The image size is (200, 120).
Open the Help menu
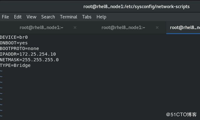pos(101,17)
